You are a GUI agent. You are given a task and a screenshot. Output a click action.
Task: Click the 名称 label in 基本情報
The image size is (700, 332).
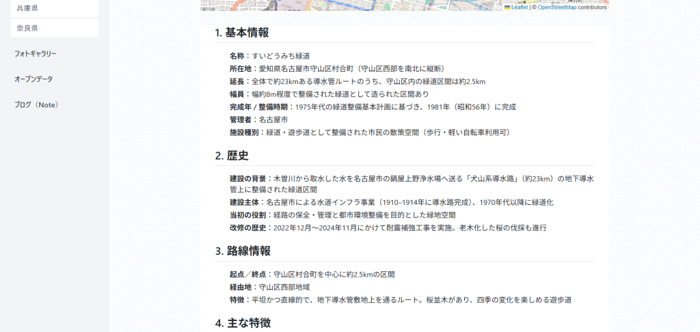(237, 56)
